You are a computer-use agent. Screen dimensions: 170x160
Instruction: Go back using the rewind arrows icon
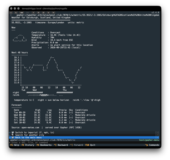[22, 13]
